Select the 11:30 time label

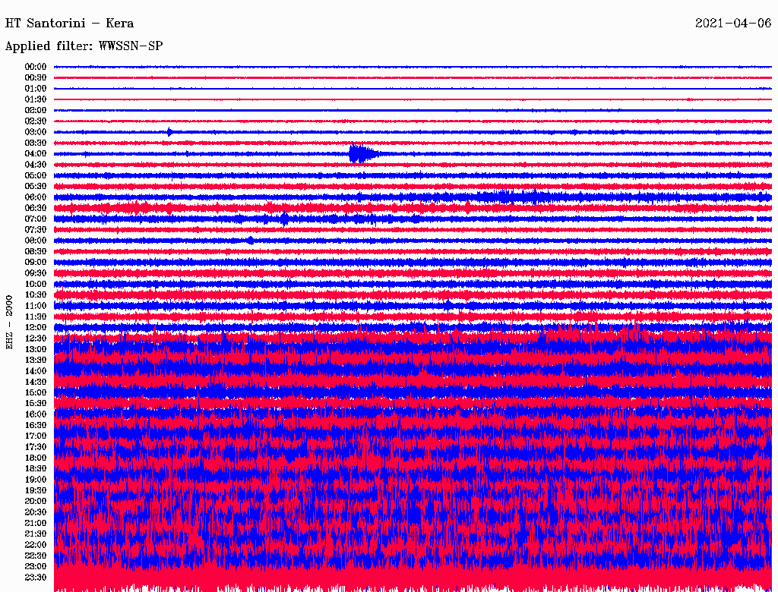(x=36, y=316)
